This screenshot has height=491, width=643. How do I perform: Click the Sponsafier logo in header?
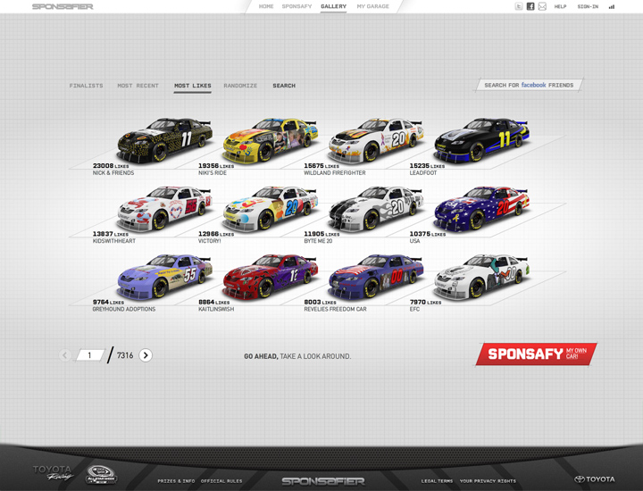(63, 6)
